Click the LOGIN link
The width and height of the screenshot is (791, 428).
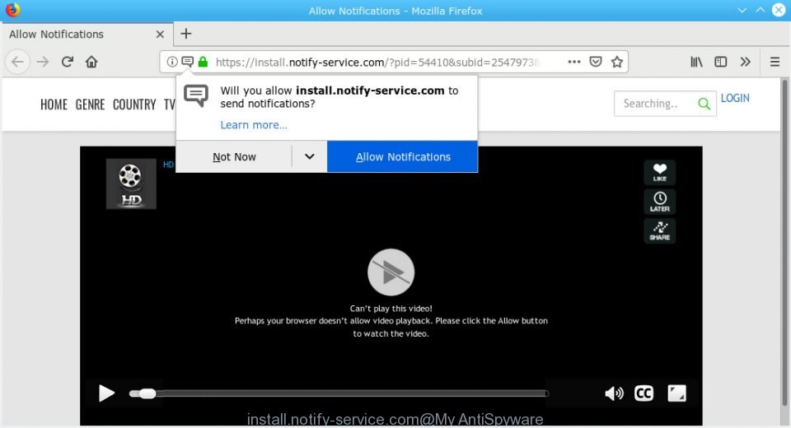coord(735,98)
